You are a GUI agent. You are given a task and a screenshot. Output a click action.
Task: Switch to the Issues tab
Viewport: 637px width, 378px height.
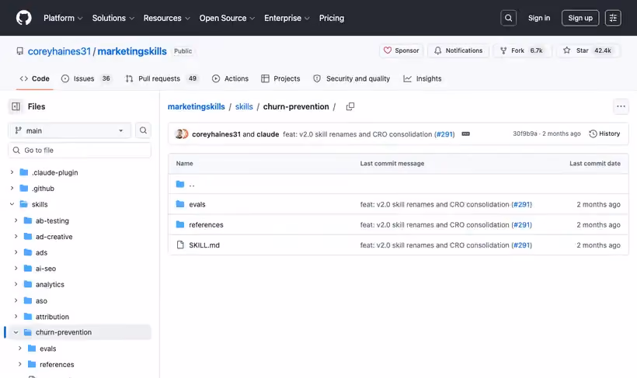(85, 78)
